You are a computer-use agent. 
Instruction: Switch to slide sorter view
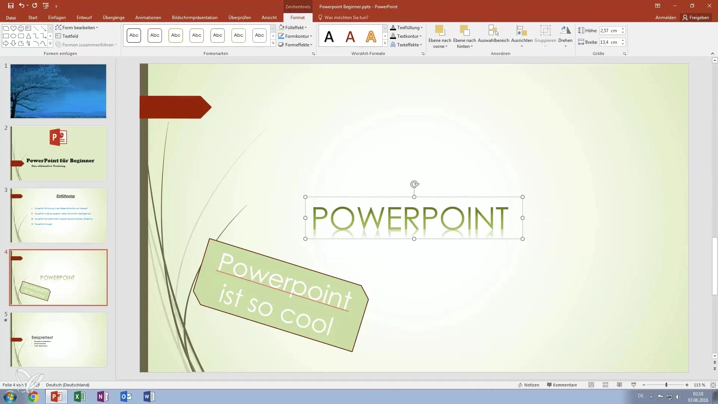coord(605,385)
